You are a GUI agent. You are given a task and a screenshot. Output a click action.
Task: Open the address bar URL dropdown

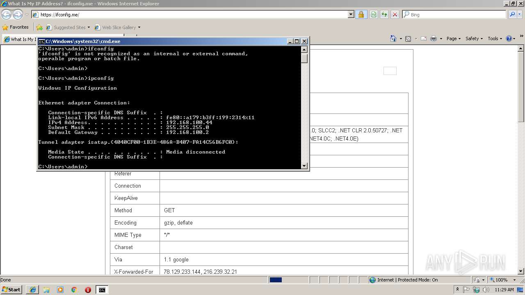(x=351, y=14)
